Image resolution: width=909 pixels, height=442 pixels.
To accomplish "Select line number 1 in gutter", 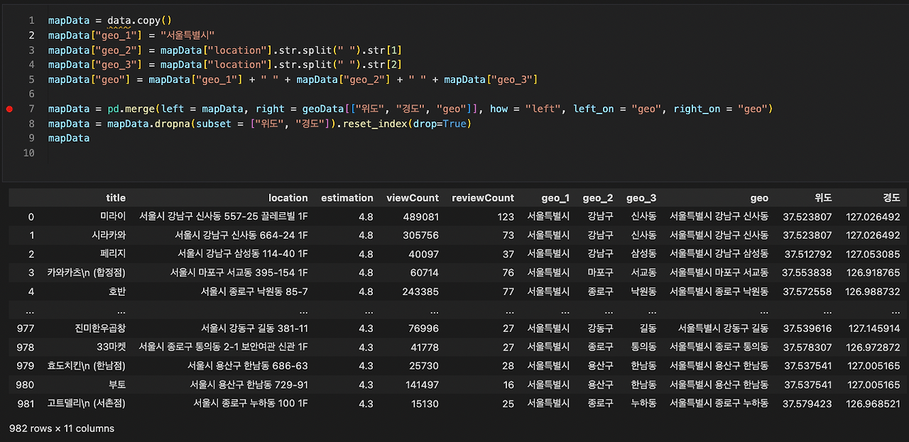I will coord(31,21).
